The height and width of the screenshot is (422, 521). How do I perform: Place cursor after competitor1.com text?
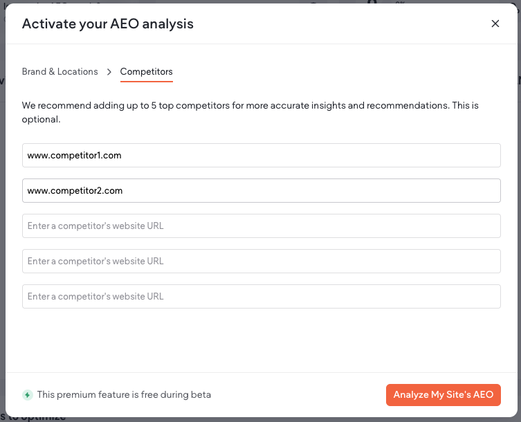pos(122,155)
